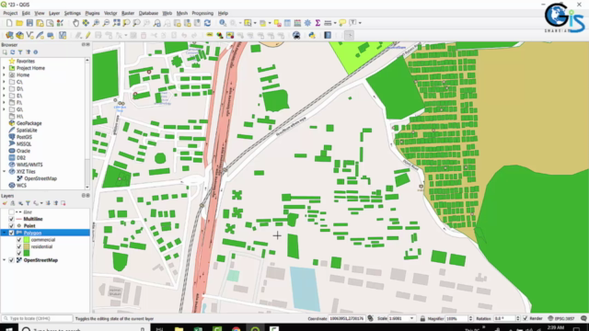The image size is (589, 331).
Task: Click the Zoom Full extent tool
Action: (117, 23)
